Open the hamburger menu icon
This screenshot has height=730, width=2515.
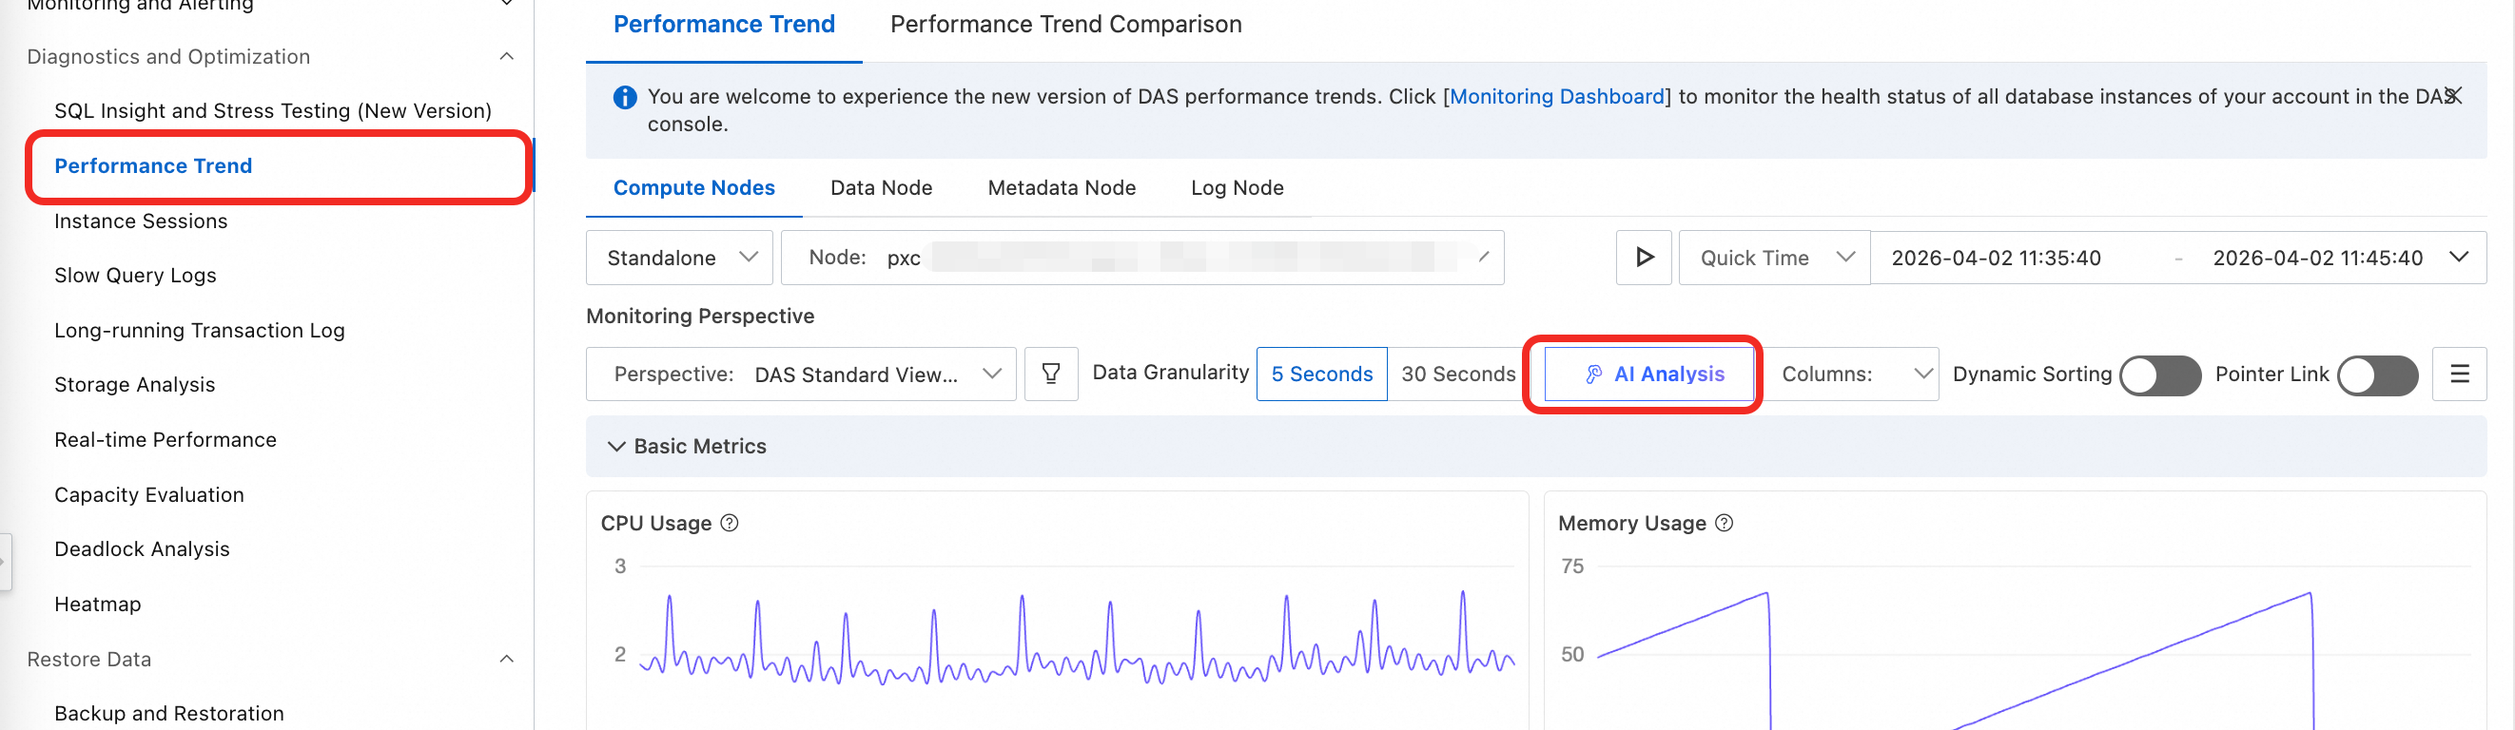(2458, 374)
